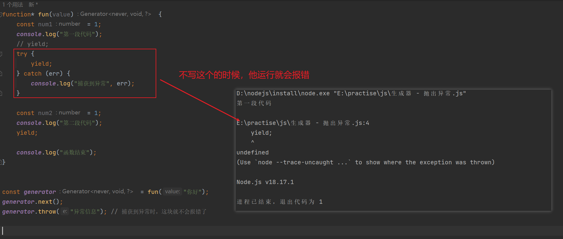This screenshot has height=239, width=563.
Task: Click the empty last line with the text caret
Action: 281,231
